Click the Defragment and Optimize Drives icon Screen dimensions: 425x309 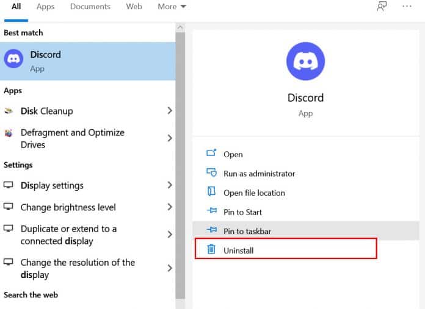(9, 133)
